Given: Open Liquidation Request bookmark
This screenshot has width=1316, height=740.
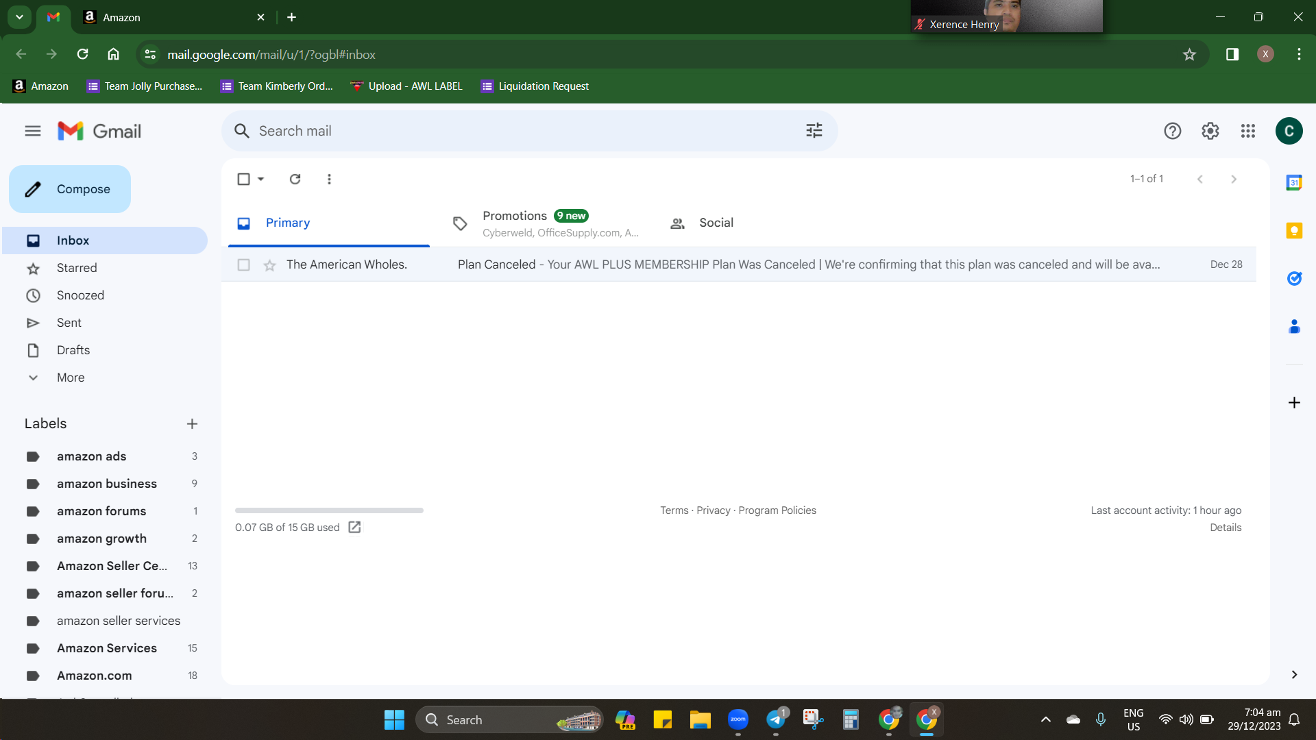Looking at the screenshot, I should pyautogui.click(x=535, y=86).
